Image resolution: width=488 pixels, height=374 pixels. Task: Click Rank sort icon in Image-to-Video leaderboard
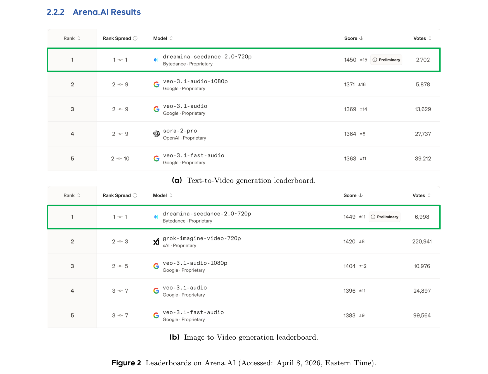pyautogui.click(x=79, y=195)
